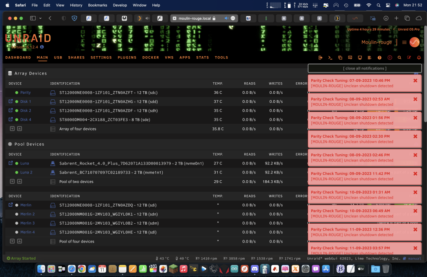This screenshot has height=277, width=427.
Task: Open the Tools tab
Action: (221, 58)
